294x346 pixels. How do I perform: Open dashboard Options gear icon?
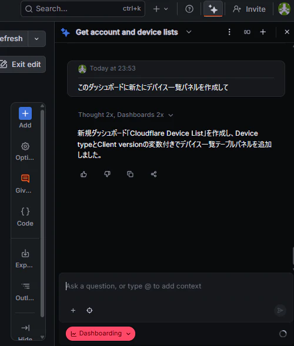coord(25,146)
